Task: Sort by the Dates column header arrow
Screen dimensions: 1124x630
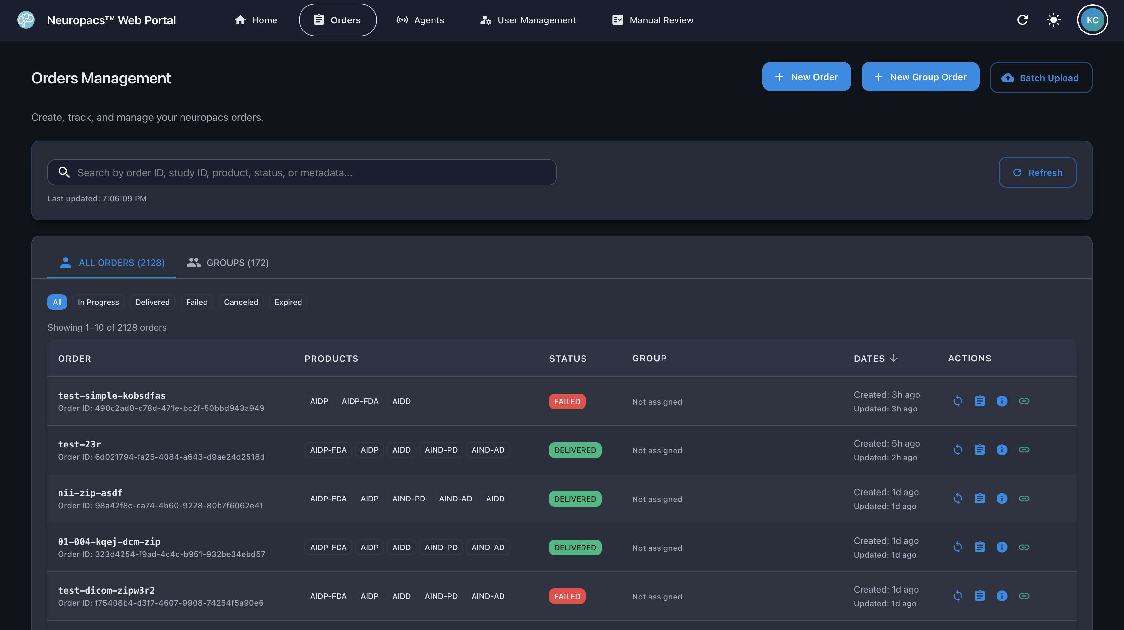Action: pyautogui.click(x=894, y=358)
